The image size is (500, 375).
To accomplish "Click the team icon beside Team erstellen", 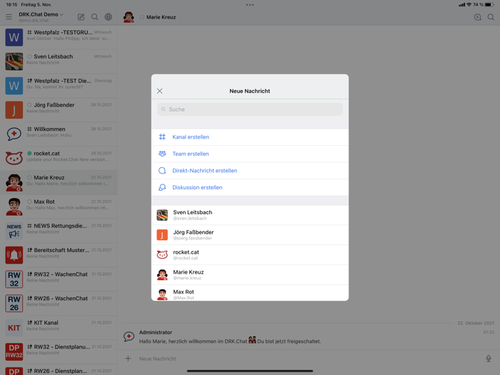I will coord(162,154).
